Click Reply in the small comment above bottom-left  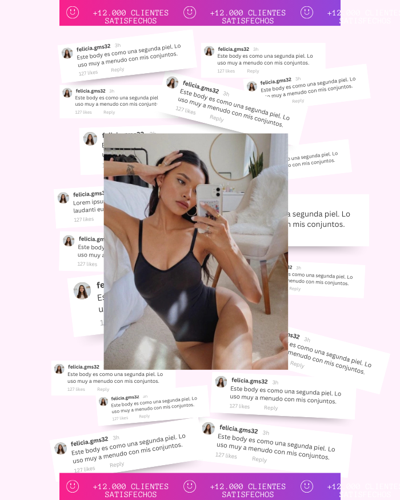pyautogui.click(x=144, y=416)
